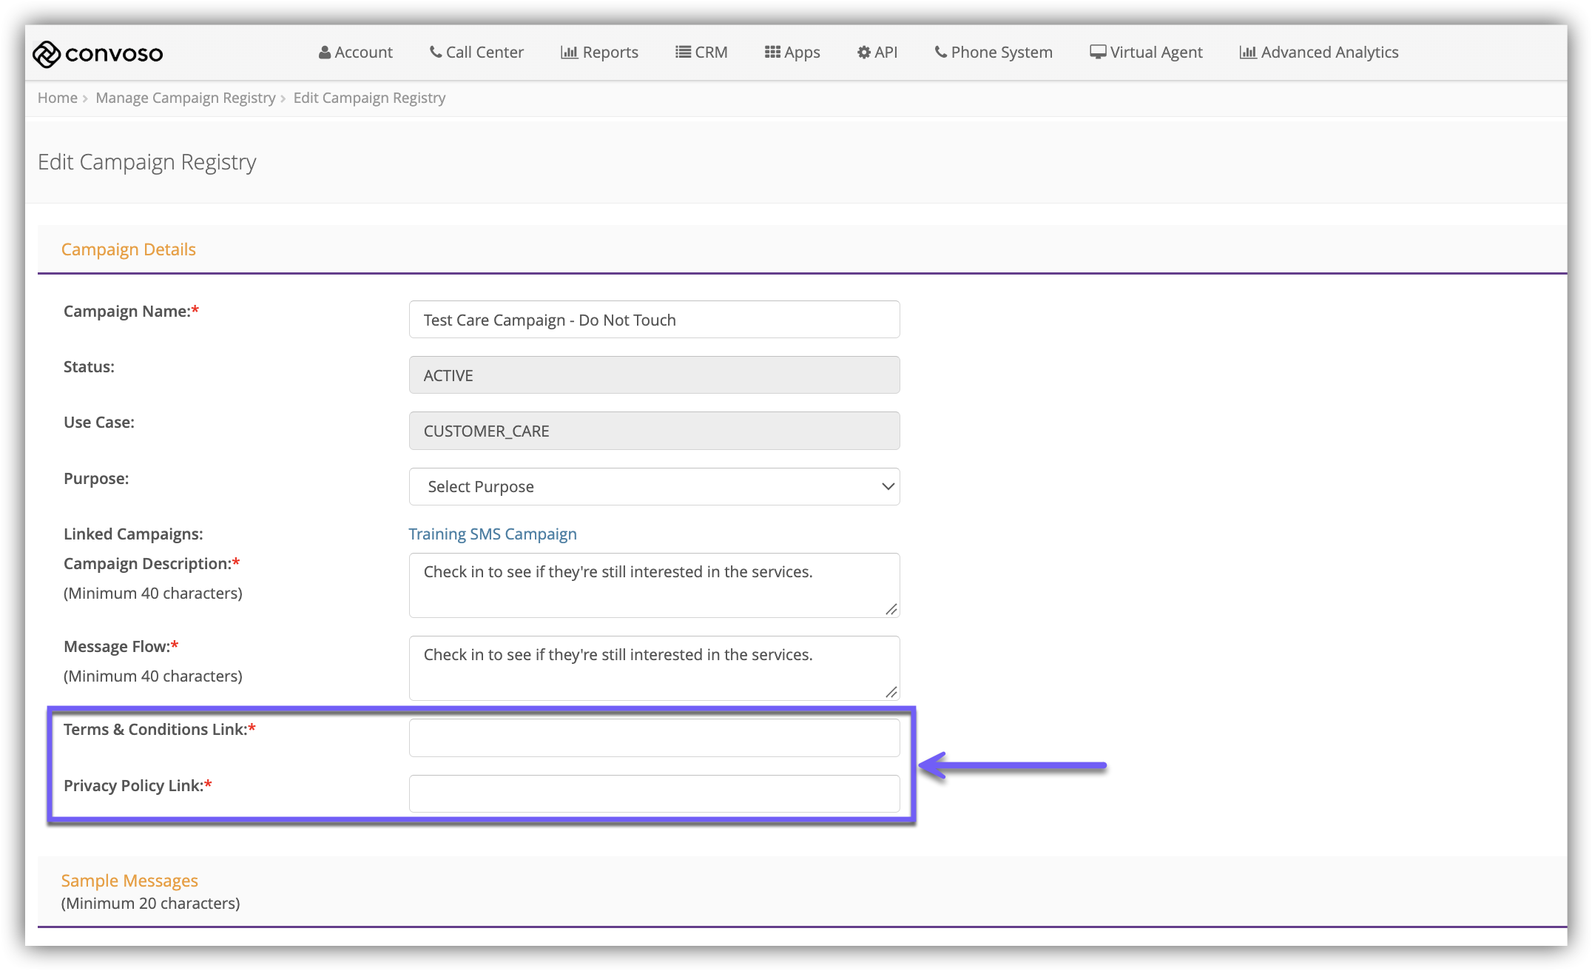Click the CRM list icon

(x=683, y=52)
